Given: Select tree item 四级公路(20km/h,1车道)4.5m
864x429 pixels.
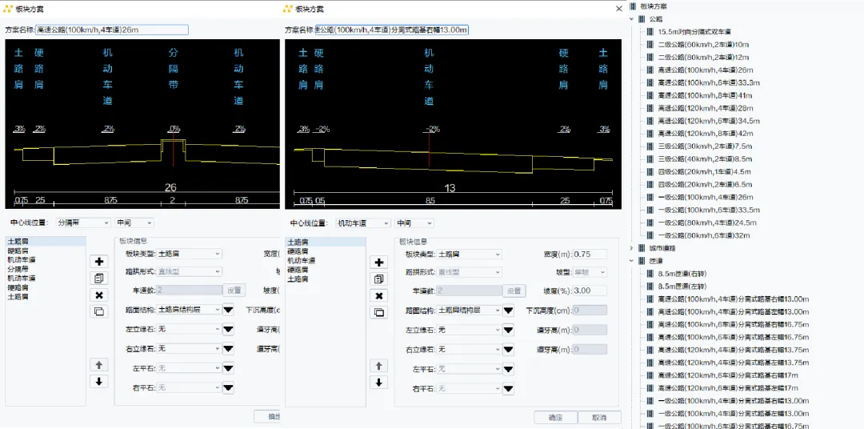Looking at the screenshot, I should [705, 171].
